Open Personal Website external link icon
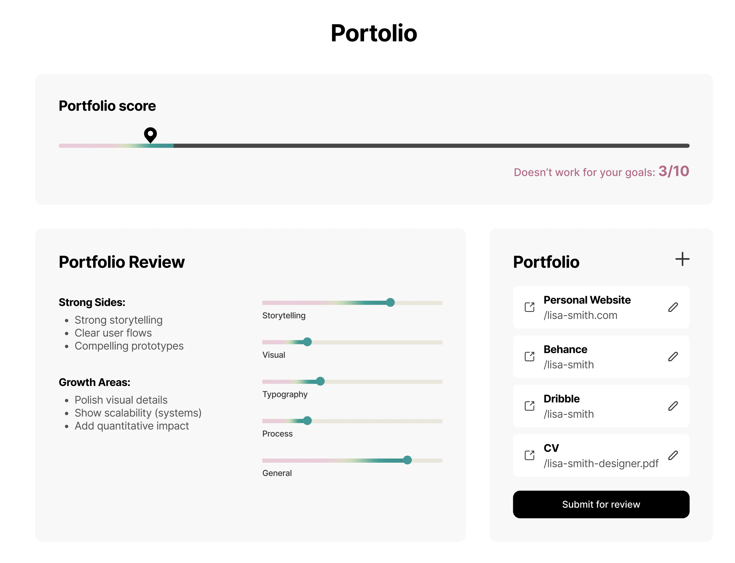Screen dimensions: 735x563 [x=530, y=307]
